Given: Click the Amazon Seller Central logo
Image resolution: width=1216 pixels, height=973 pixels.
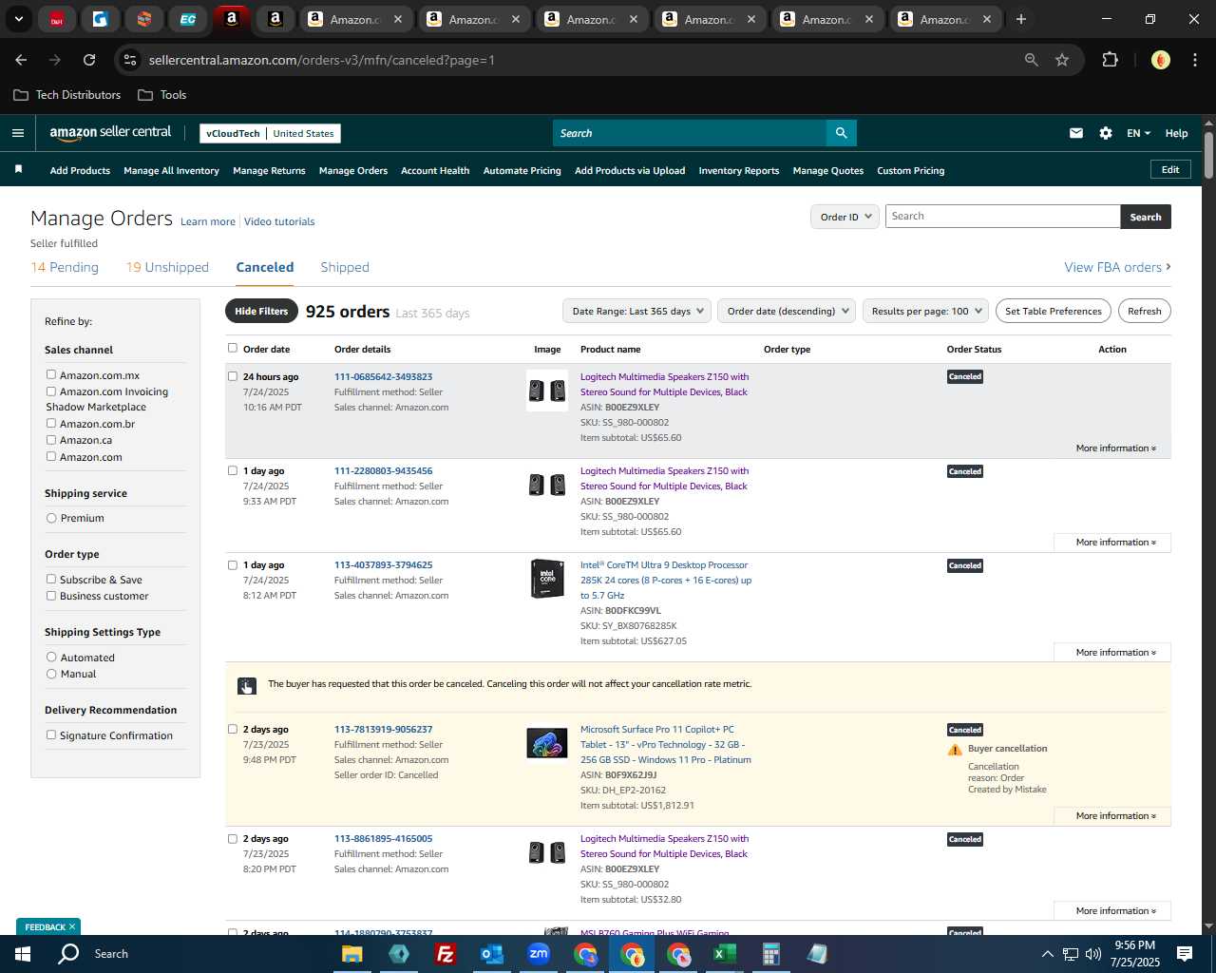Looking at the screenshot, I should pos(110,133).
